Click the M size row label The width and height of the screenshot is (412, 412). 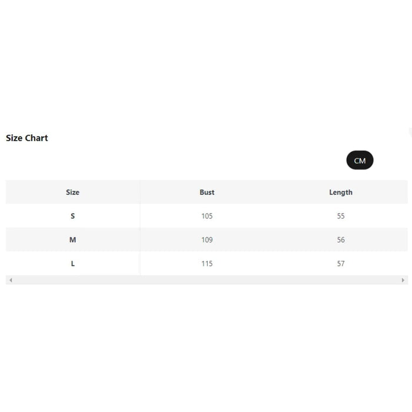(x=72, y=240)
